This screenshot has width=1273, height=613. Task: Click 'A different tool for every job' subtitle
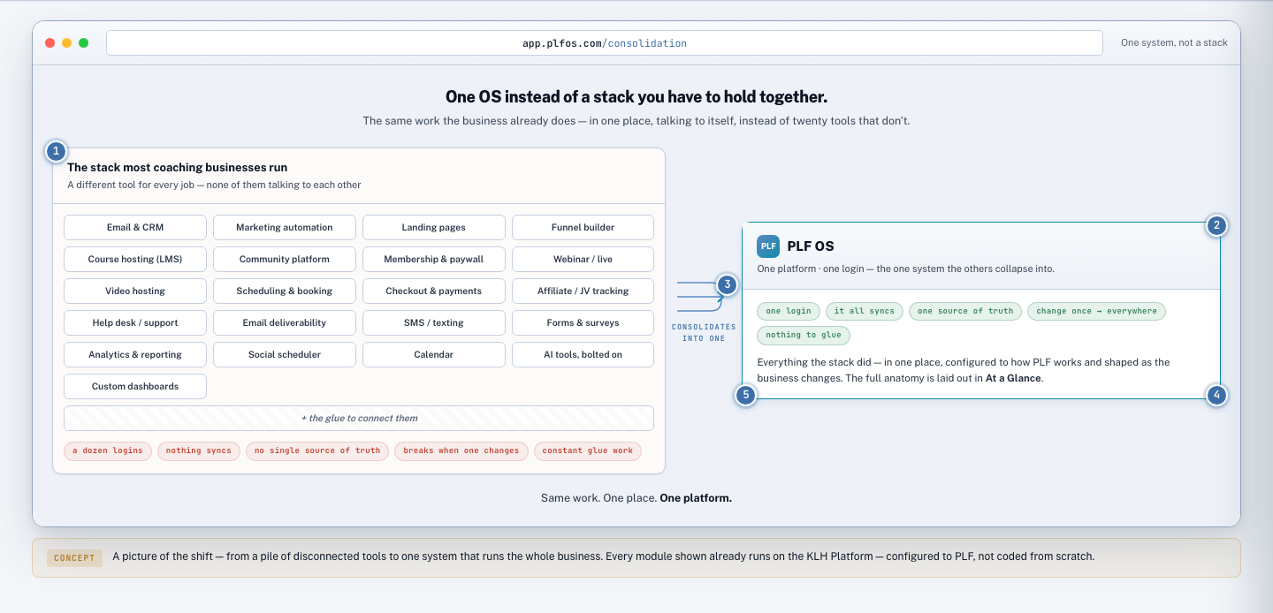(214, 185)
